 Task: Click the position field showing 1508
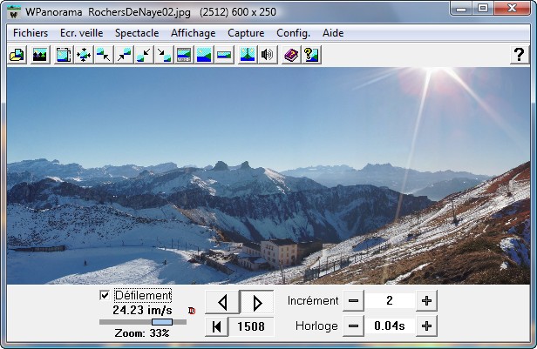(x=251, y=326)
